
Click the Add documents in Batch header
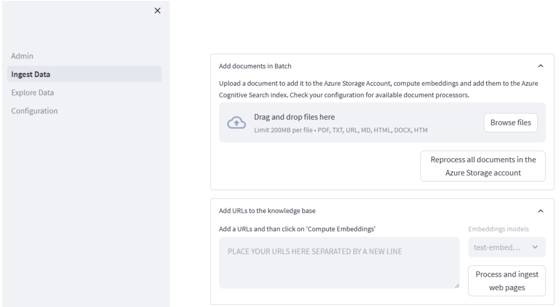coord(255,66)
